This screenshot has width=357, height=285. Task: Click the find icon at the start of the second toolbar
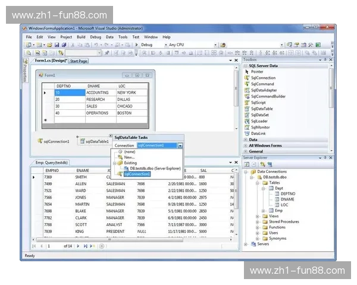click(x=29, y=53)
